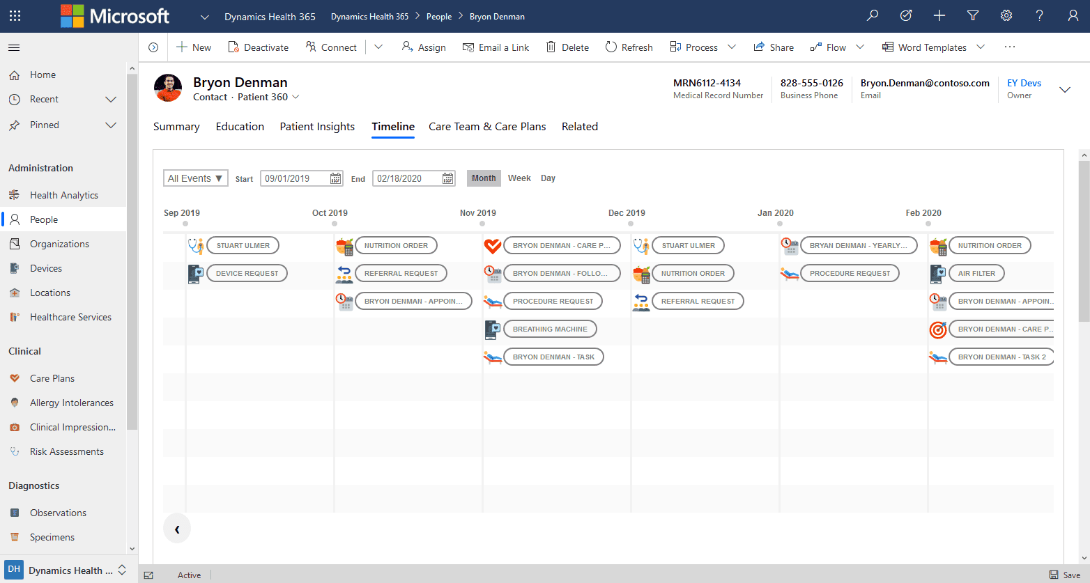1090x583 pixels.
Task: Open the Process dropdown chevron
Action: (x=732, y=47)
